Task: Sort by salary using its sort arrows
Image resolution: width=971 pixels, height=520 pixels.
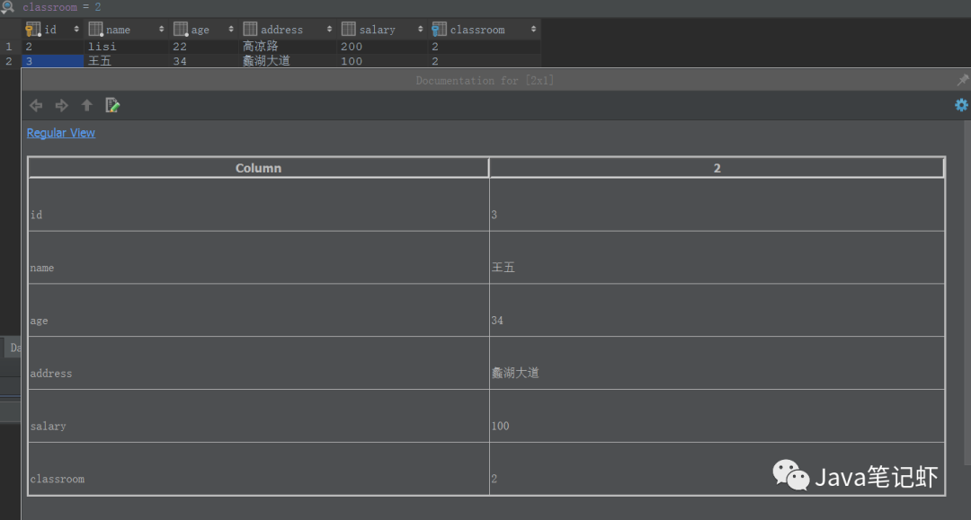Action: pos(420,29)
